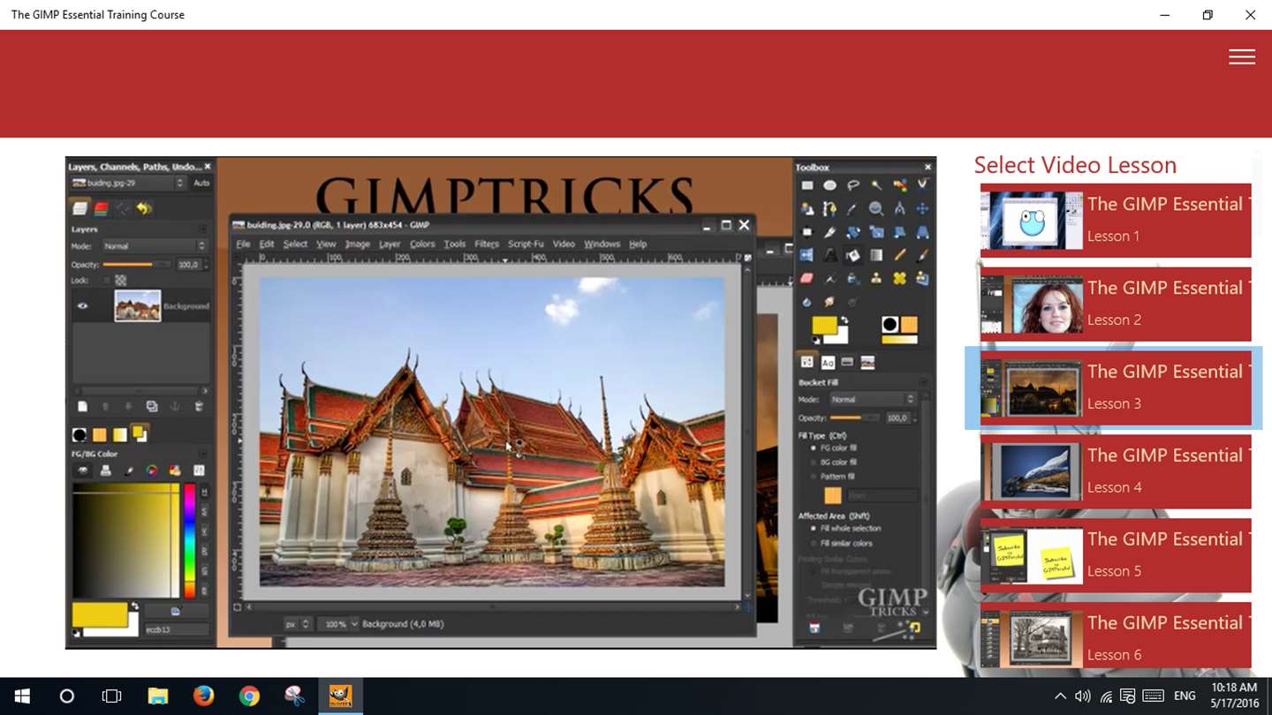The image size is (1272, 715).
Task: Select the Measure compass tool
Action: click(x=899, y=208)
